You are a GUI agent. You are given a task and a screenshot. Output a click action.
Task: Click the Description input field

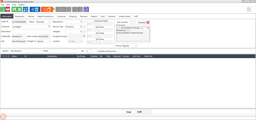coord(31,32)
